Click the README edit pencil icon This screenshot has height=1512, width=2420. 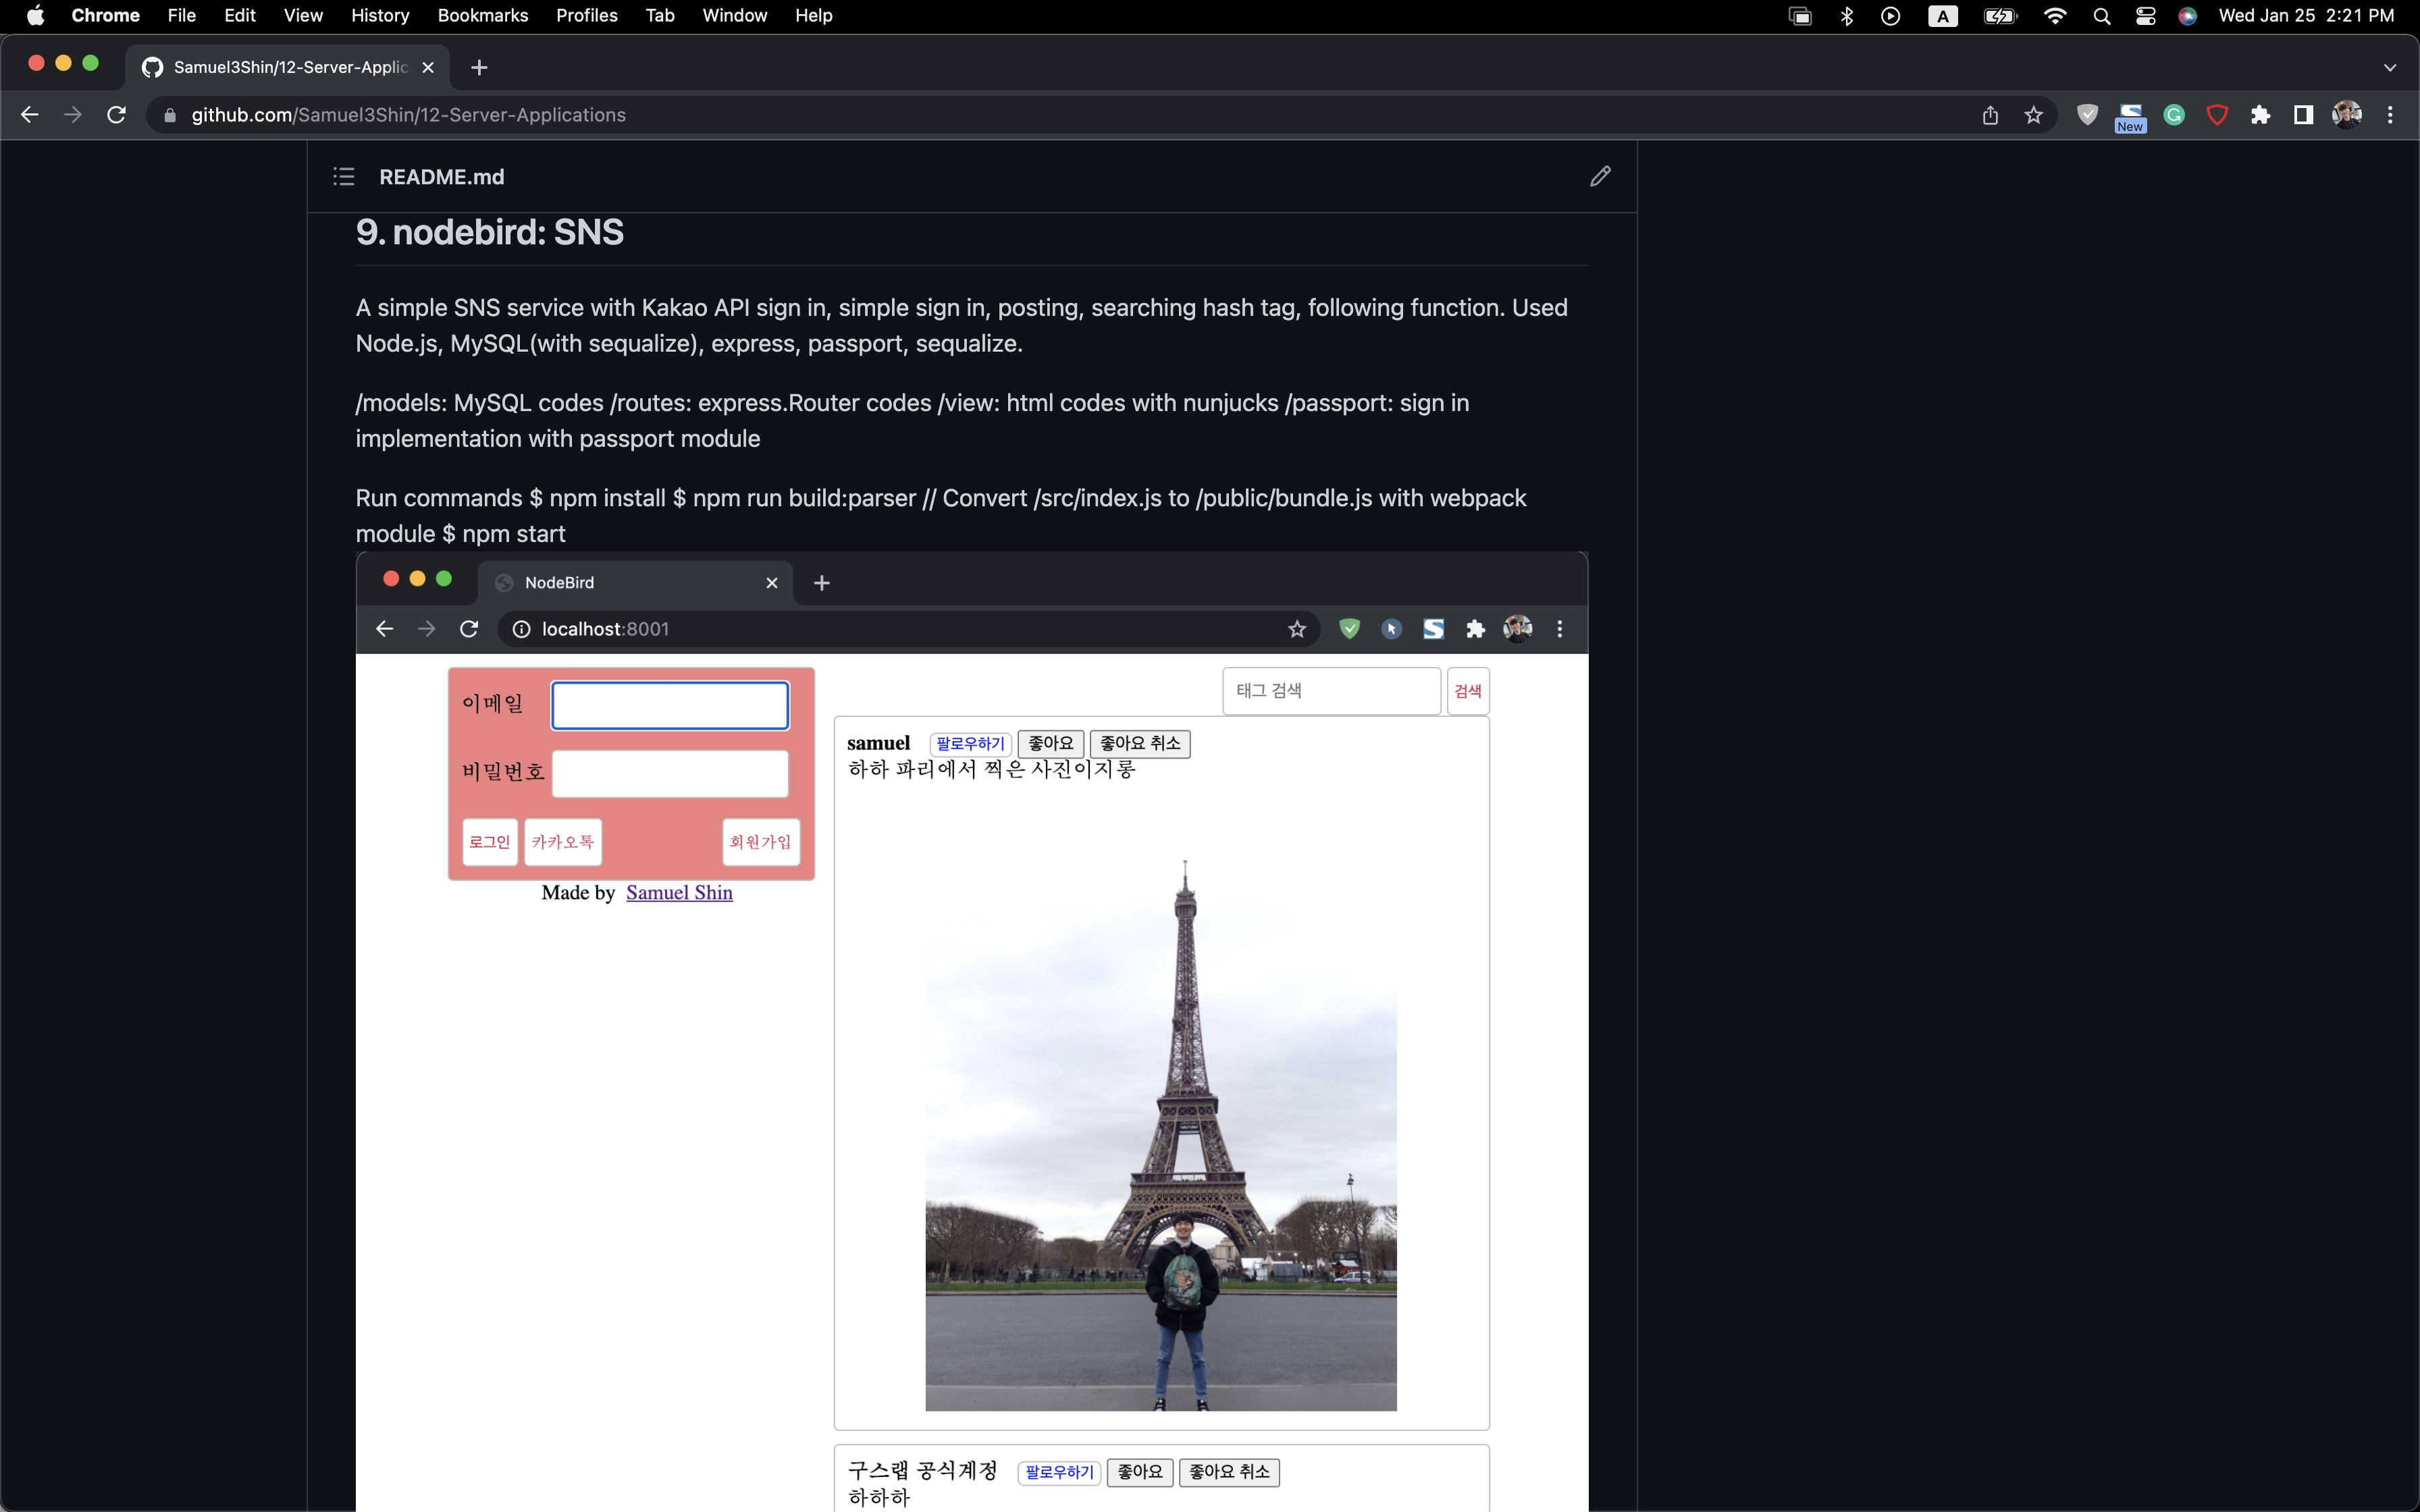pos(1600,176)
